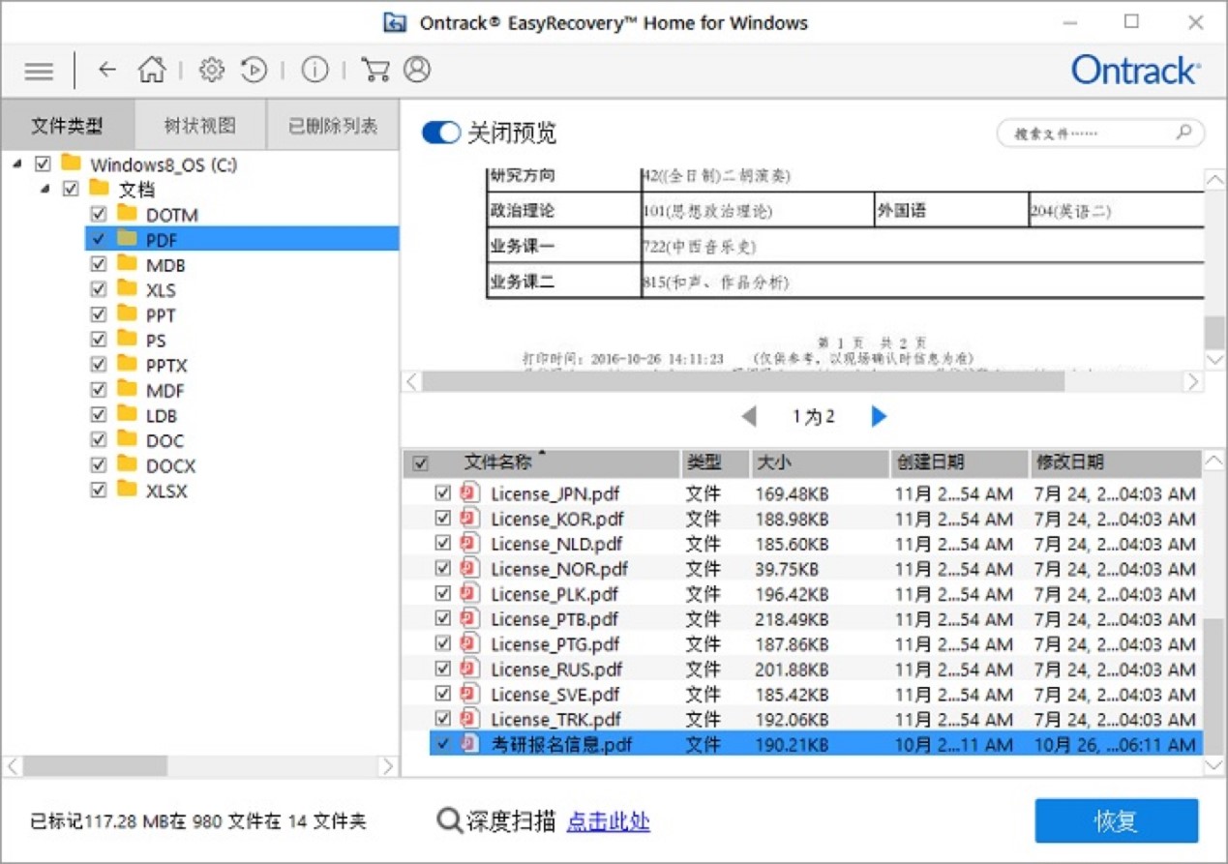Click the 恢复 recover button
This screenshot has height=864, width=1228.
(1117, 821)
